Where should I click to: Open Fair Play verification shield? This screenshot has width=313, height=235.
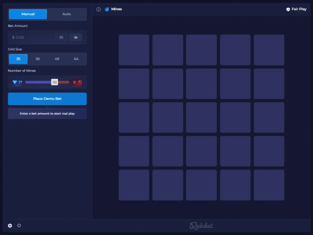tap(288, 9)
